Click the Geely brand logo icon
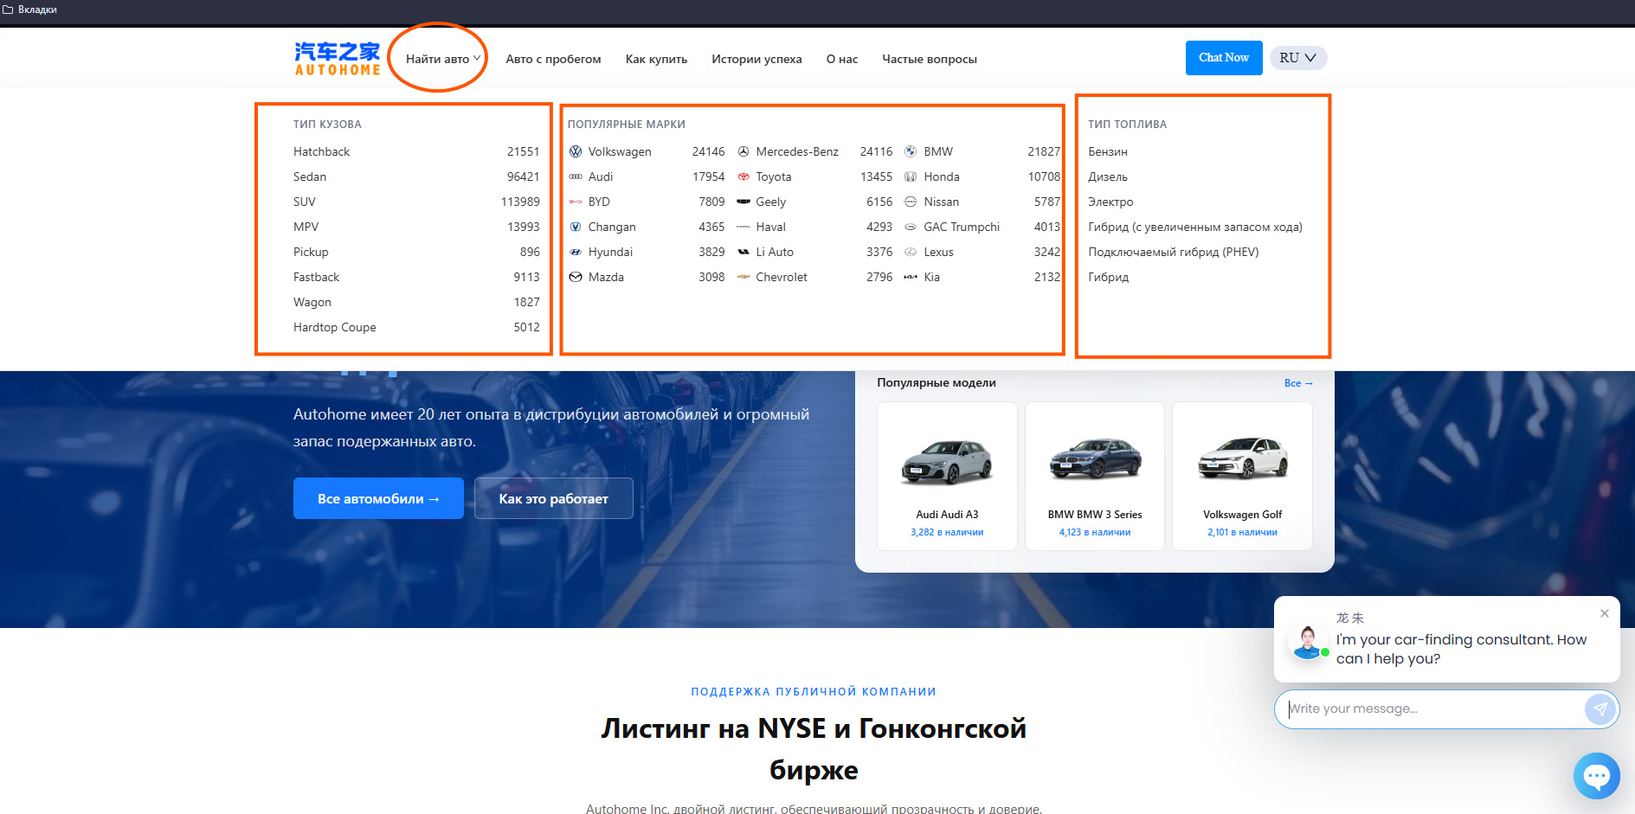Image resolution: width=1635 pixels, height=814 pixels. [743, 202]
